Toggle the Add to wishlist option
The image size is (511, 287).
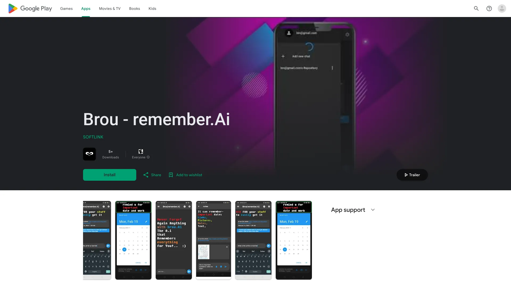coord(185,175)
